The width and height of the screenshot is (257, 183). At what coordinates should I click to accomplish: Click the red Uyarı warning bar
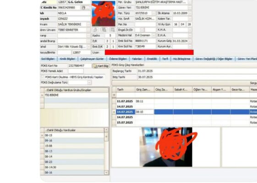tap(149, 52)
